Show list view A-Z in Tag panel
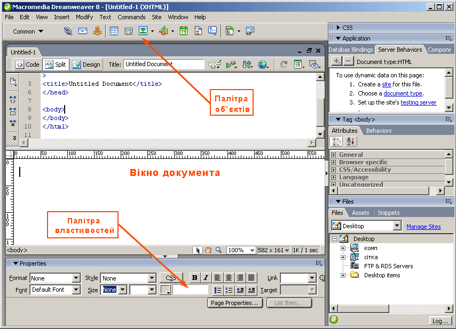 pyautogui.click(x=350, y=142)
